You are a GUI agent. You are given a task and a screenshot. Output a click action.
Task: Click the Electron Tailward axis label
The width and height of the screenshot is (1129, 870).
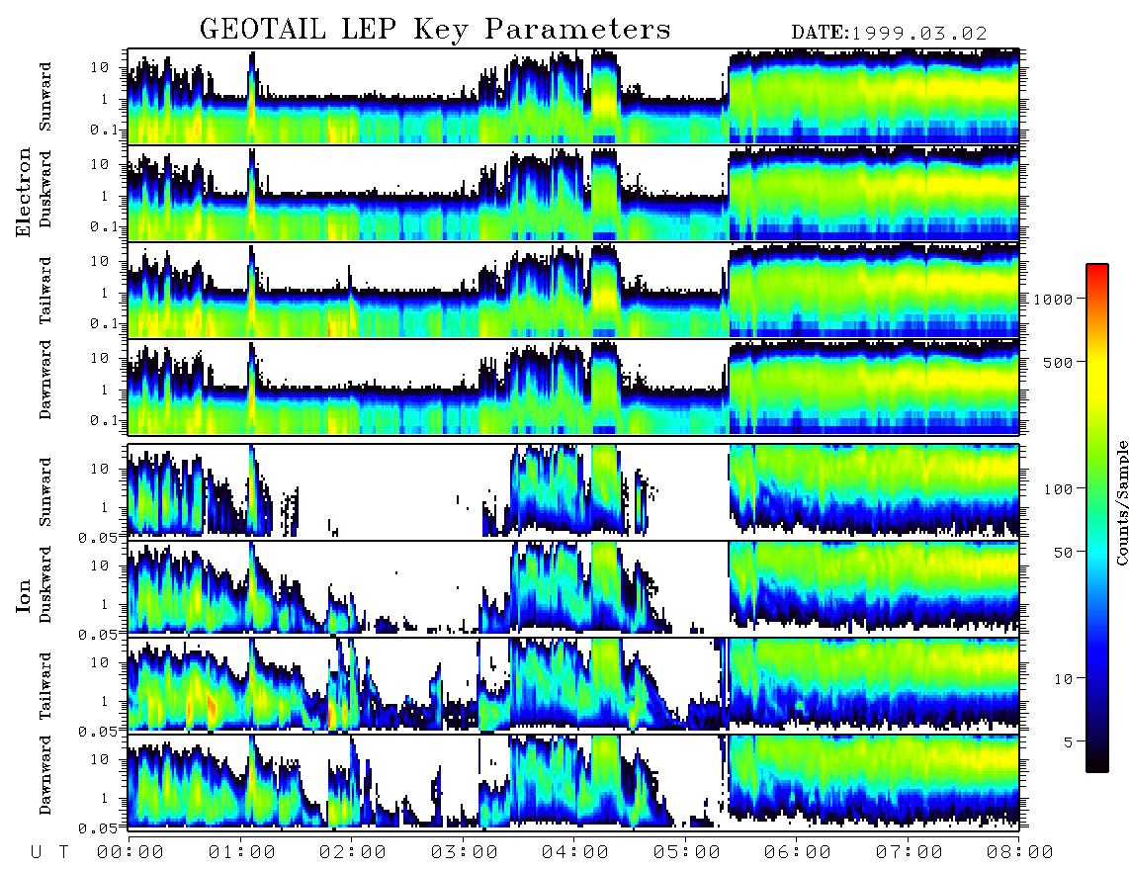click(x=45, y=290)
